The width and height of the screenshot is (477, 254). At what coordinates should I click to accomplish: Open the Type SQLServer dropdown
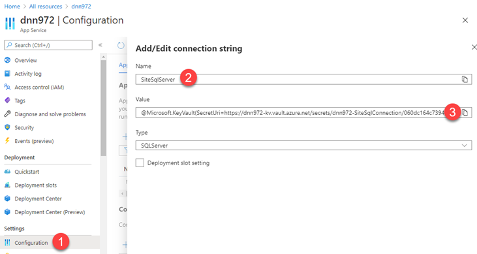[303, 145]
